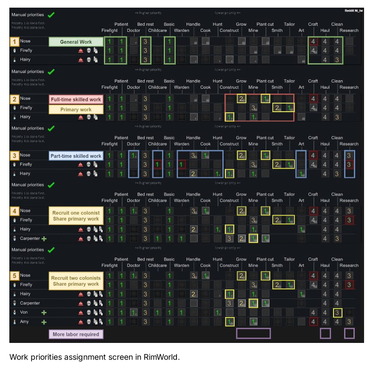The height and width of the screenshot is (365, 370).
Task: Click Carpenter's skull icon in panel 5
Action: click(89, 303)
